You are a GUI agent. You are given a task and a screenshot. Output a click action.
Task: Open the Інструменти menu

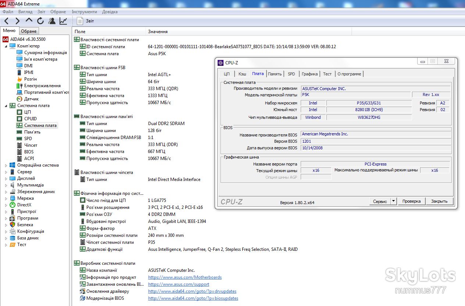[85, 12]
